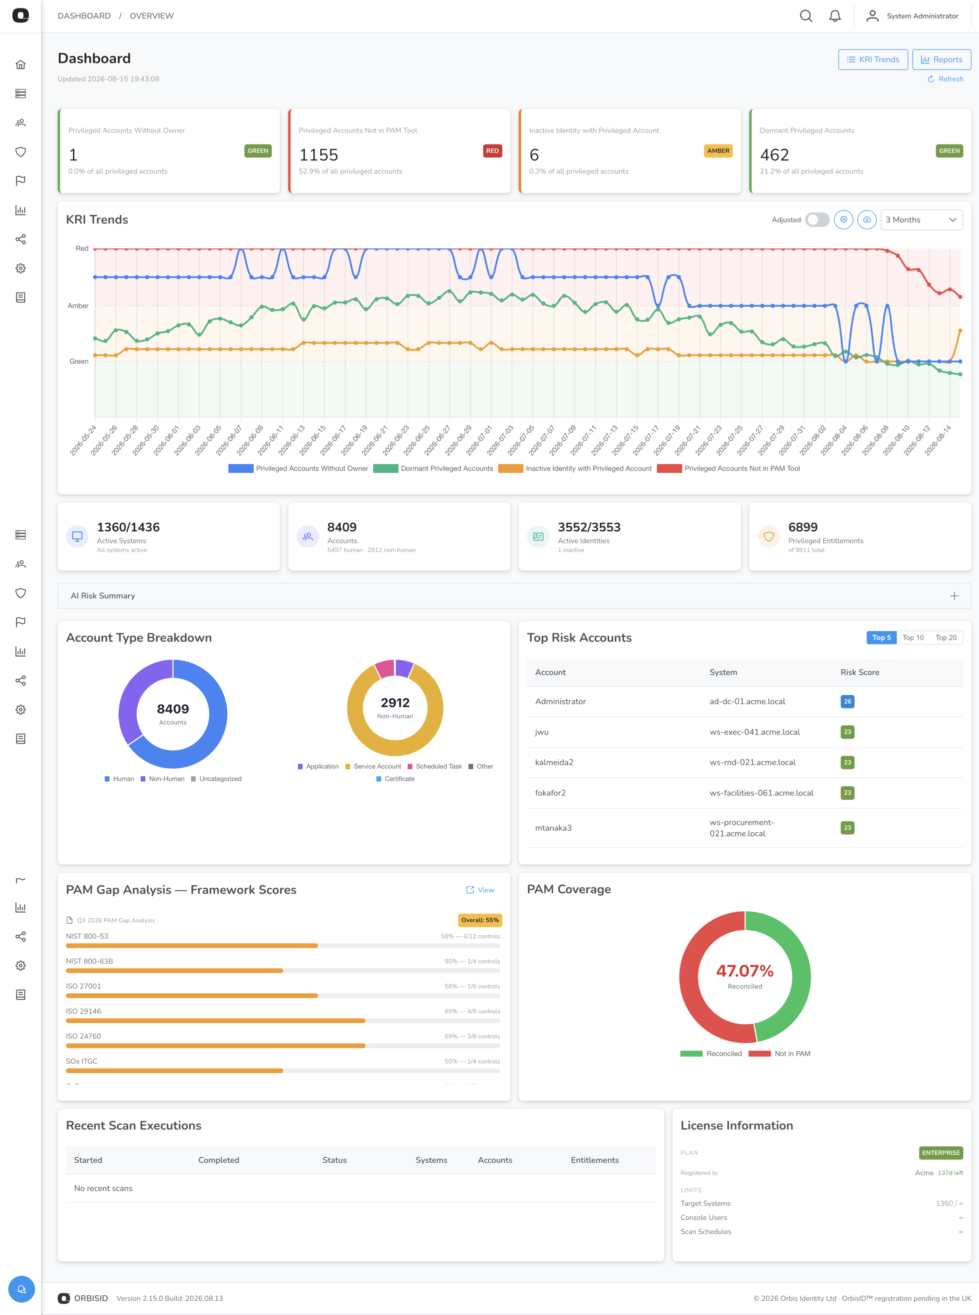The width and height of the screenshot is (979, 1315).
Task: Click the DASHBOARD breadcrumb
Action: point(84,16)
